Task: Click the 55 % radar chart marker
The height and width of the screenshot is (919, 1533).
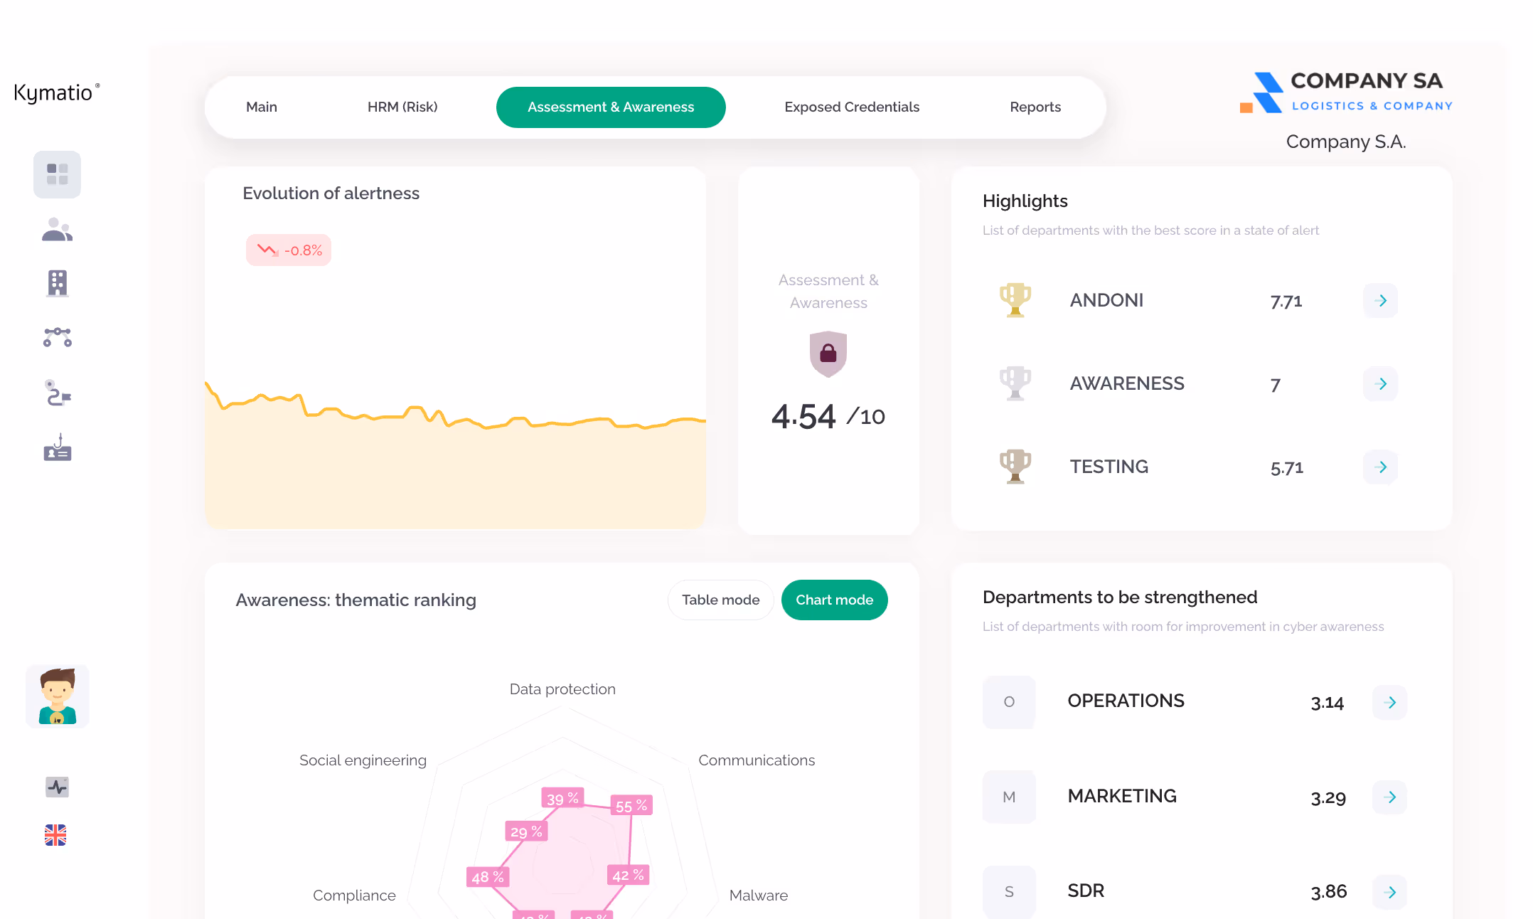Action: tap(631, 806)
